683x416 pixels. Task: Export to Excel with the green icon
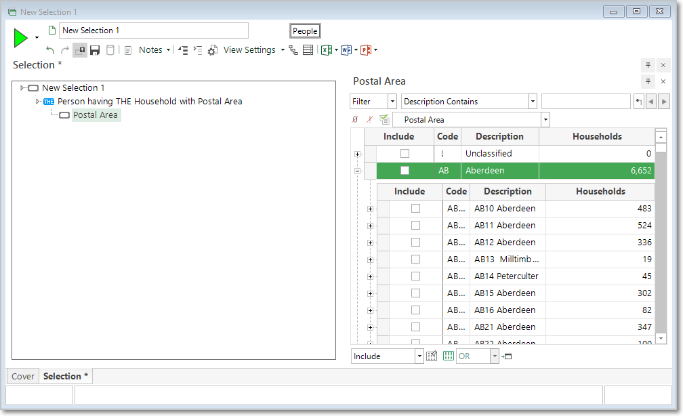point(327,50)
